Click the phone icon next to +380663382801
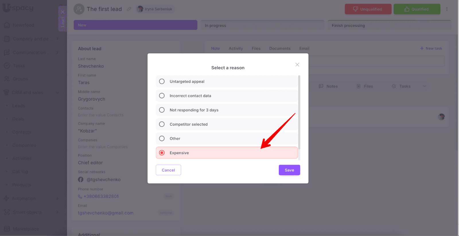The width and height of the screenshot is (459, 236). (80, 196)
